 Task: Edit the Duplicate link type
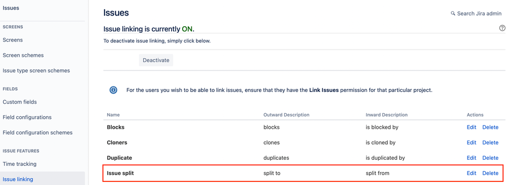coord(471,158)
